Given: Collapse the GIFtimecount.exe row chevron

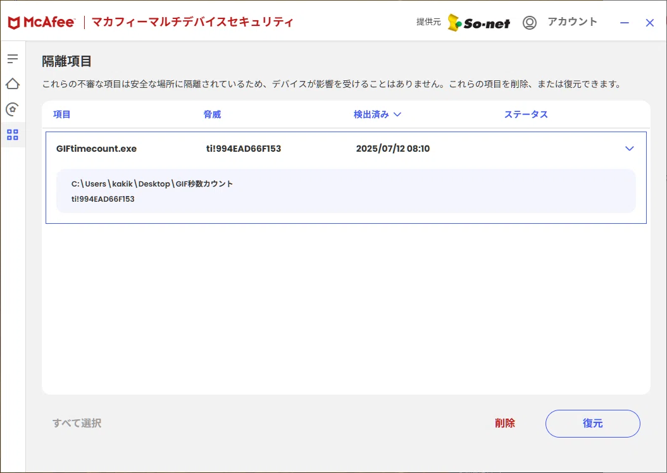Looking at the screenshot, I should [x=630, y=149].
